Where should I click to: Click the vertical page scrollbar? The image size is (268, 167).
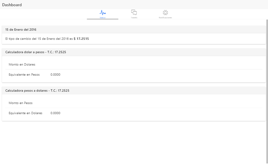[x=267, y=91]
